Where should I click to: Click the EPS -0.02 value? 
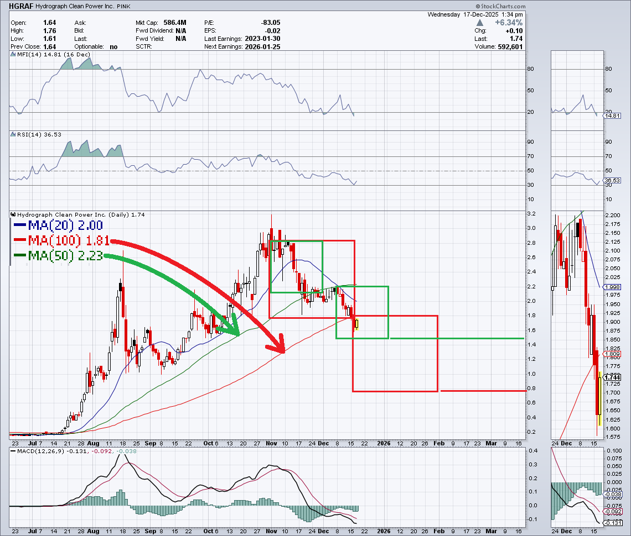pyautogui.click(x=272, y=31)
